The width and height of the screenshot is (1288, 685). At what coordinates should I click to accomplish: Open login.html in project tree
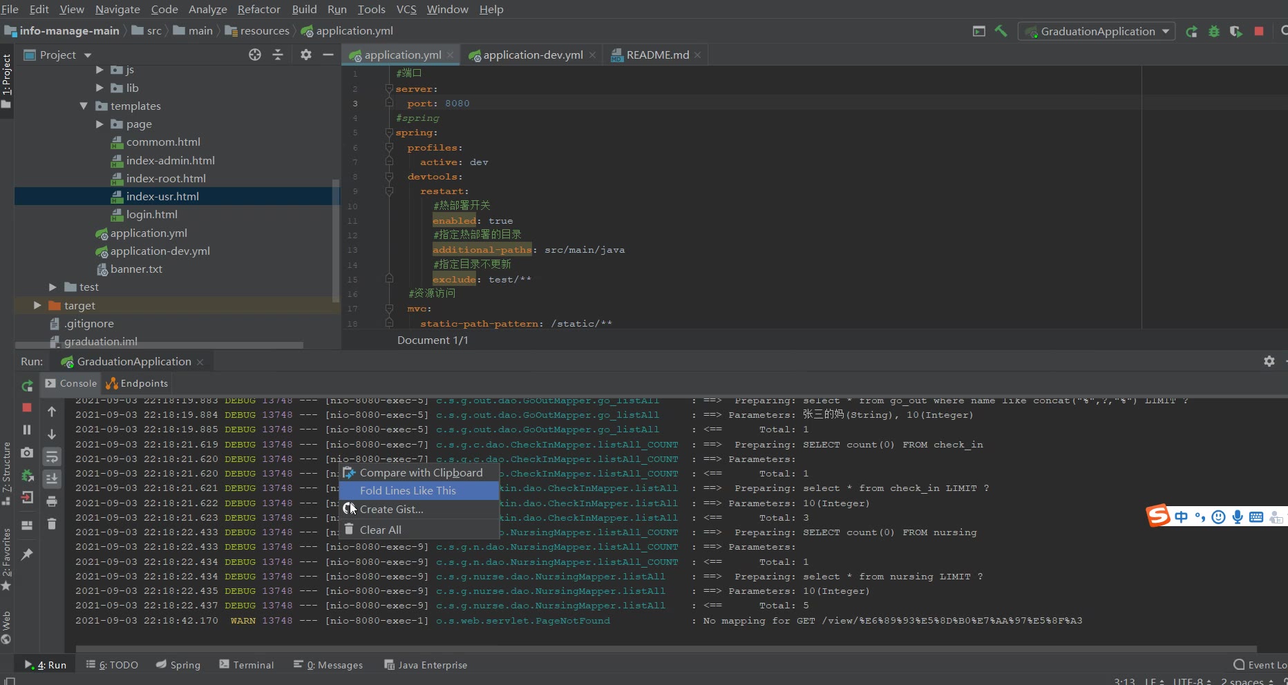(x=151, y=214)
